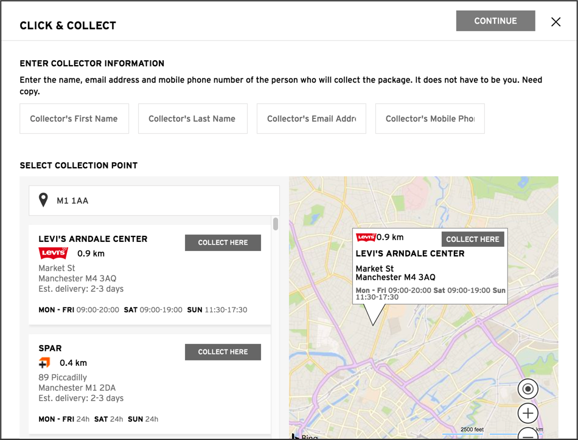Focus the Collector's Mobile Phone field
578x440 pixels.
[x=430, y=119]
